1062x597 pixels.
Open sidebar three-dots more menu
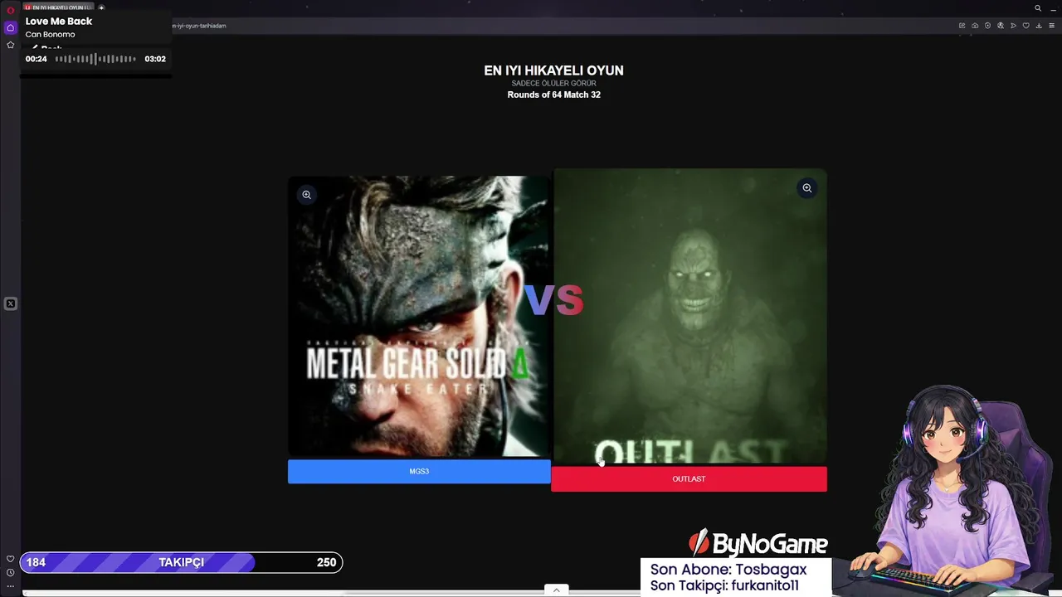point(10,586)
